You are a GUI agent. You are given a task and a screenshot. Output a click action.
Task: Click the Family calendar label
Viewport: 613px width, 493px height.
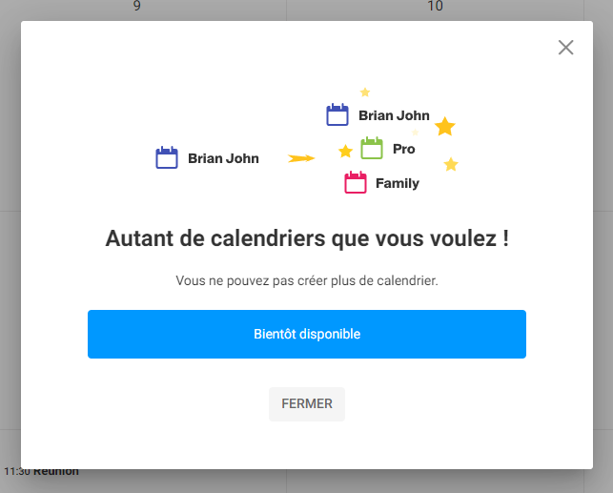398,183
